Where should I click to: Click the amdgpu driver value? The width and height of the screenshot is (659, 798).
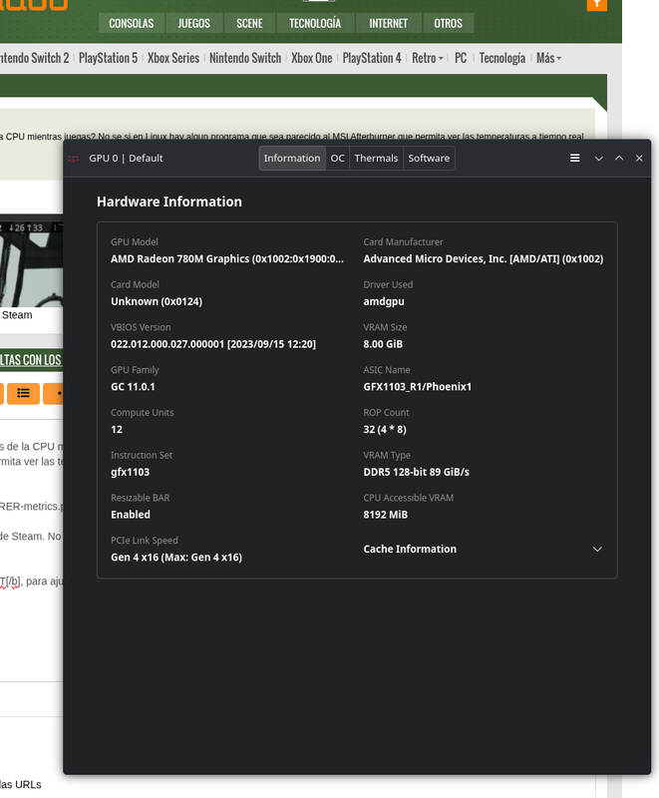tap(384, 302)
